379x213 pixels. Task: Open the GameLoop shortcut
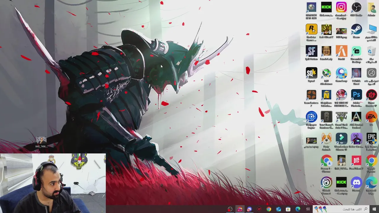click(x=341, y=75)
